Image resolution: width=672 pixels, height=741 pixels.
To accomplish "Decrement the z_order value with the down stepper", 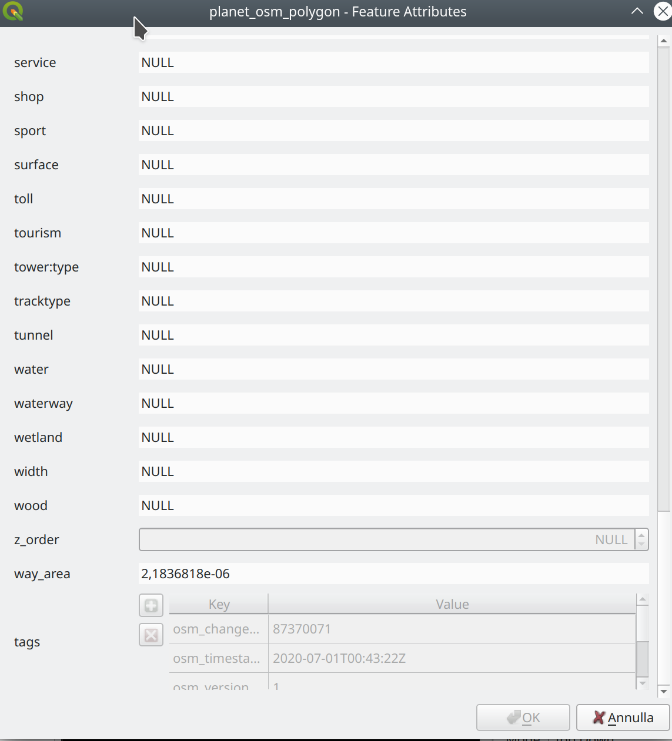I will [642, 545].
